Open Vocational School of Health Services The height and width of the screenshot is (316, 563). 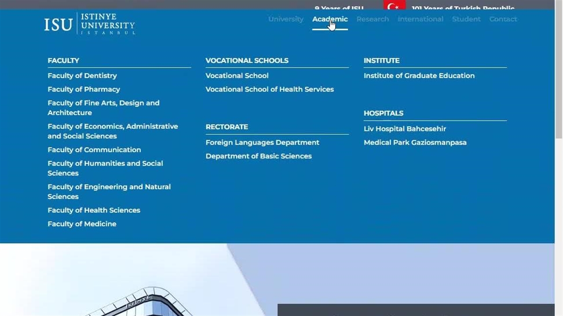point(269,89)
